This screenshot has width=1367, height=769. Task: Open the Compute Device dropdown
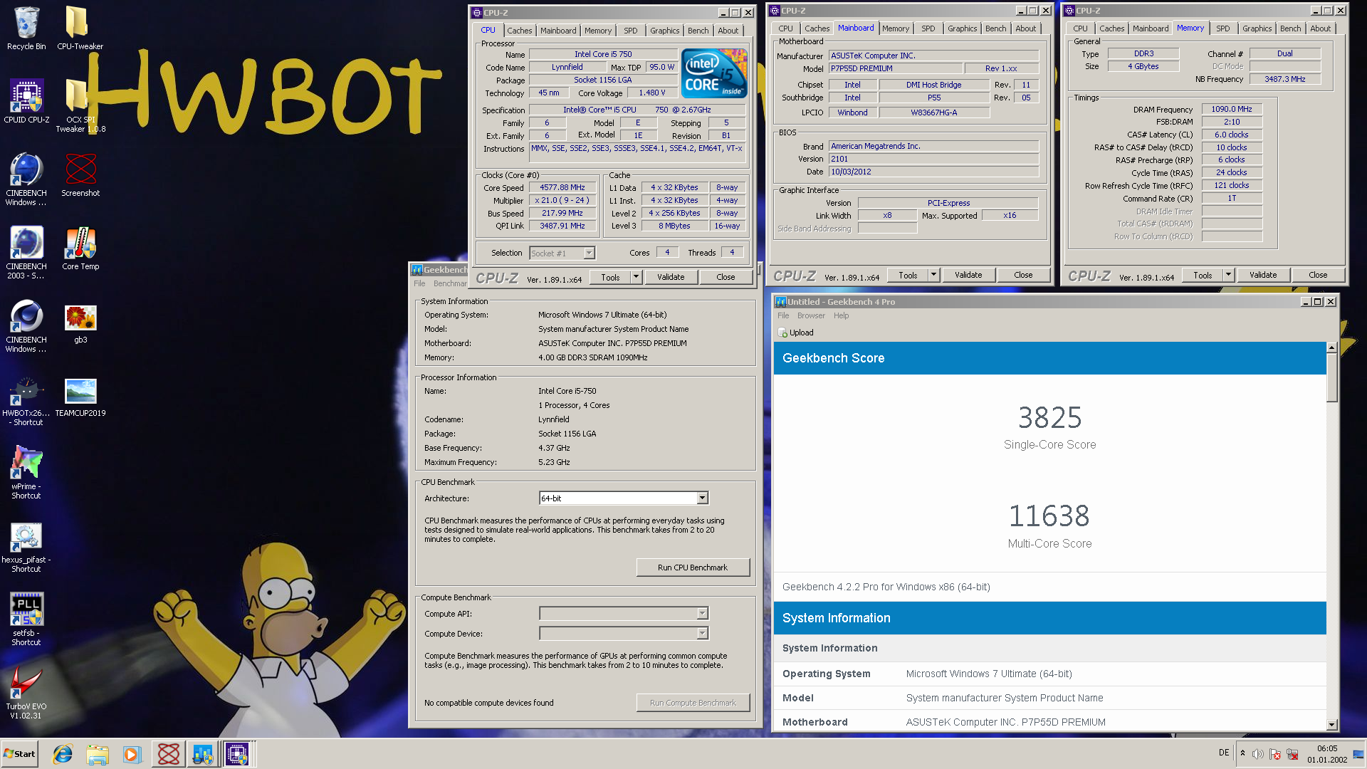[702, 633]
